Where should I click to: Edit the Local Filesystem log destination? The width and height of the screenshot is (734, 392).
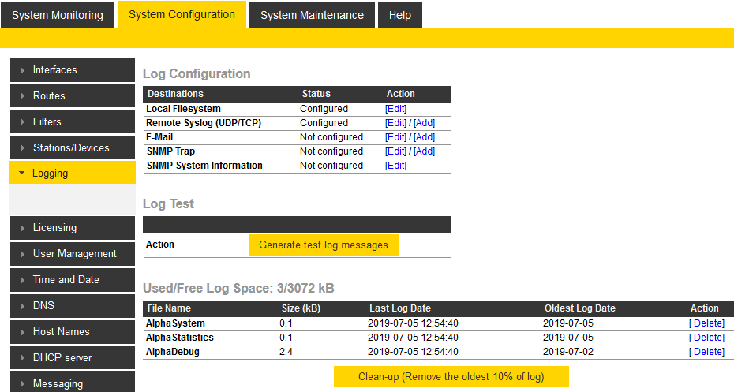(395, 109)
